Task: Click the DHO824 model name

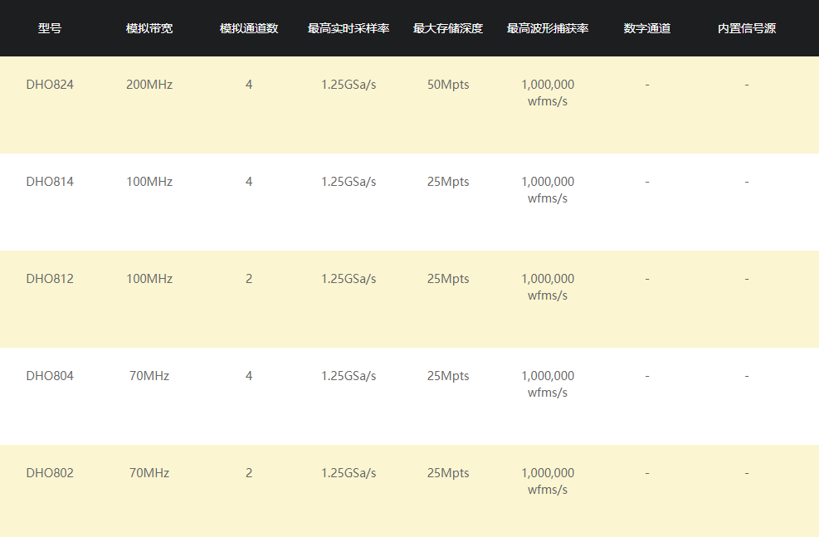Action: (50, 85)
